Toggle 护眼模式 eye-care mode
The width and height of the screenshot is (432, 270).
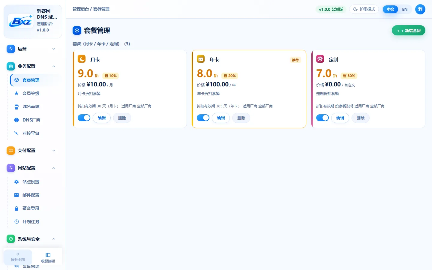tap(364, 9)
